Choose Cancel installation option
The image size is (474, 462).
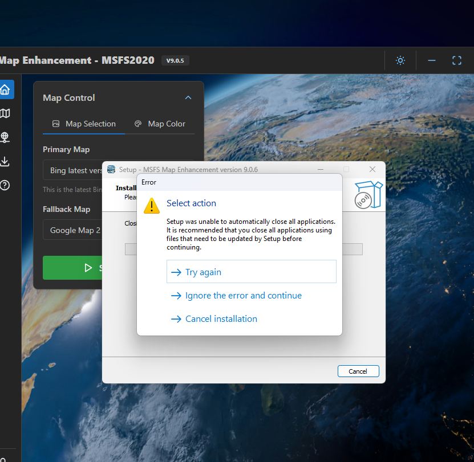click(221, 319)
